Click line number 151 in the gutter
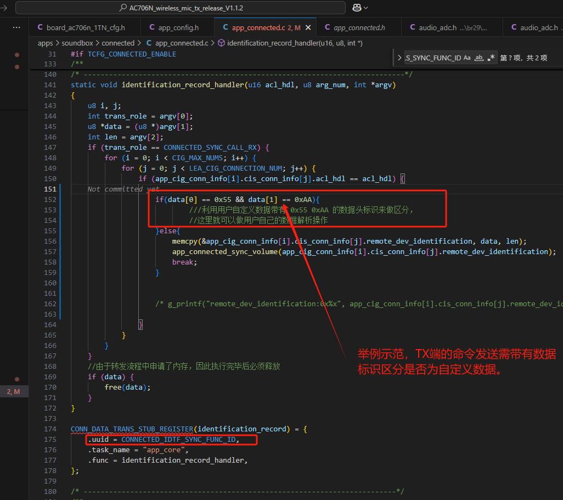The height and width of the screenshot is (500, 563). click(x=50, y=189)
